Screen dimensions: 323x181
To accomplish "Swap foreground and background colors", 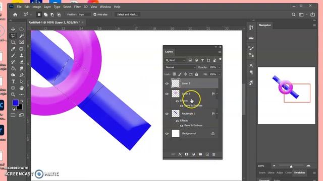I will point(22,101).
